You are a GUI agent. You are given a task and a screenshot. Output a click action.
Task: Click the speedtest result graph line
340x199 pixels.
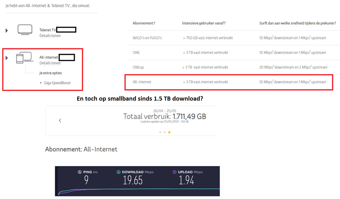(x=136, y=189)
